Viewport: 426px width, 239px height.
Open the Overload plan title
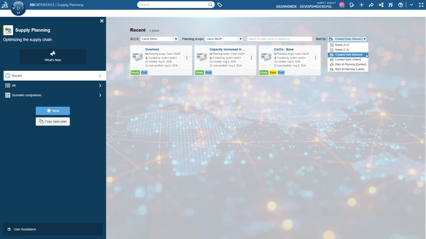[x=152, y=49]
